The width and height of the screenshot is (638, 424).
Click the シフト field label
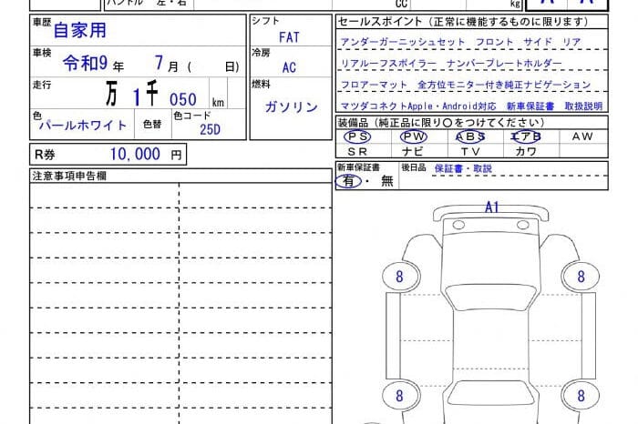click(x=265, y=21)
